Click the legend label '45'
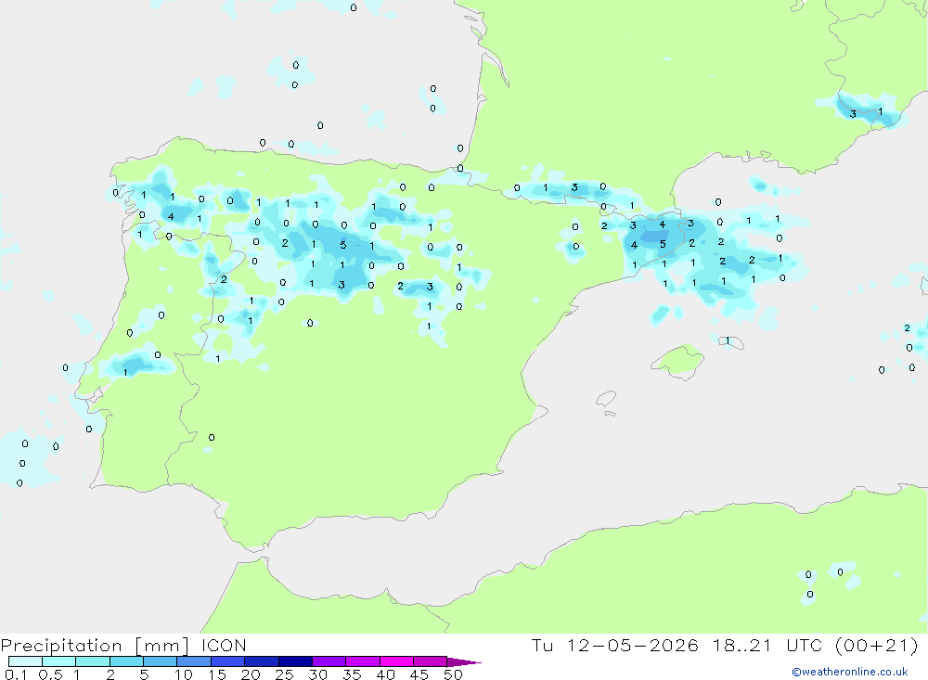Screen dimensions: 928x680 click(419, 674)
